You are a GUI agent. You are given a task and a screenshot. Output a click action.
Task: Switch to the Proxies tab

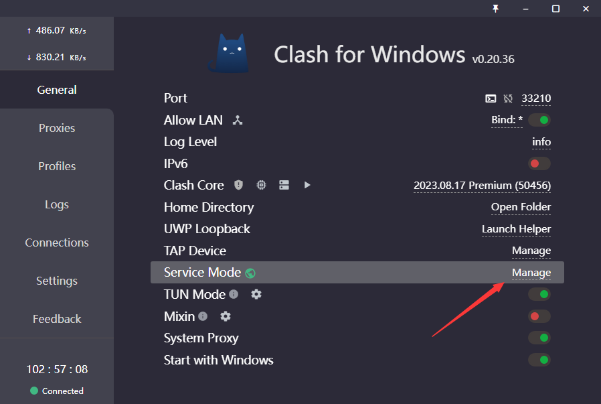(x=57, y=128)
